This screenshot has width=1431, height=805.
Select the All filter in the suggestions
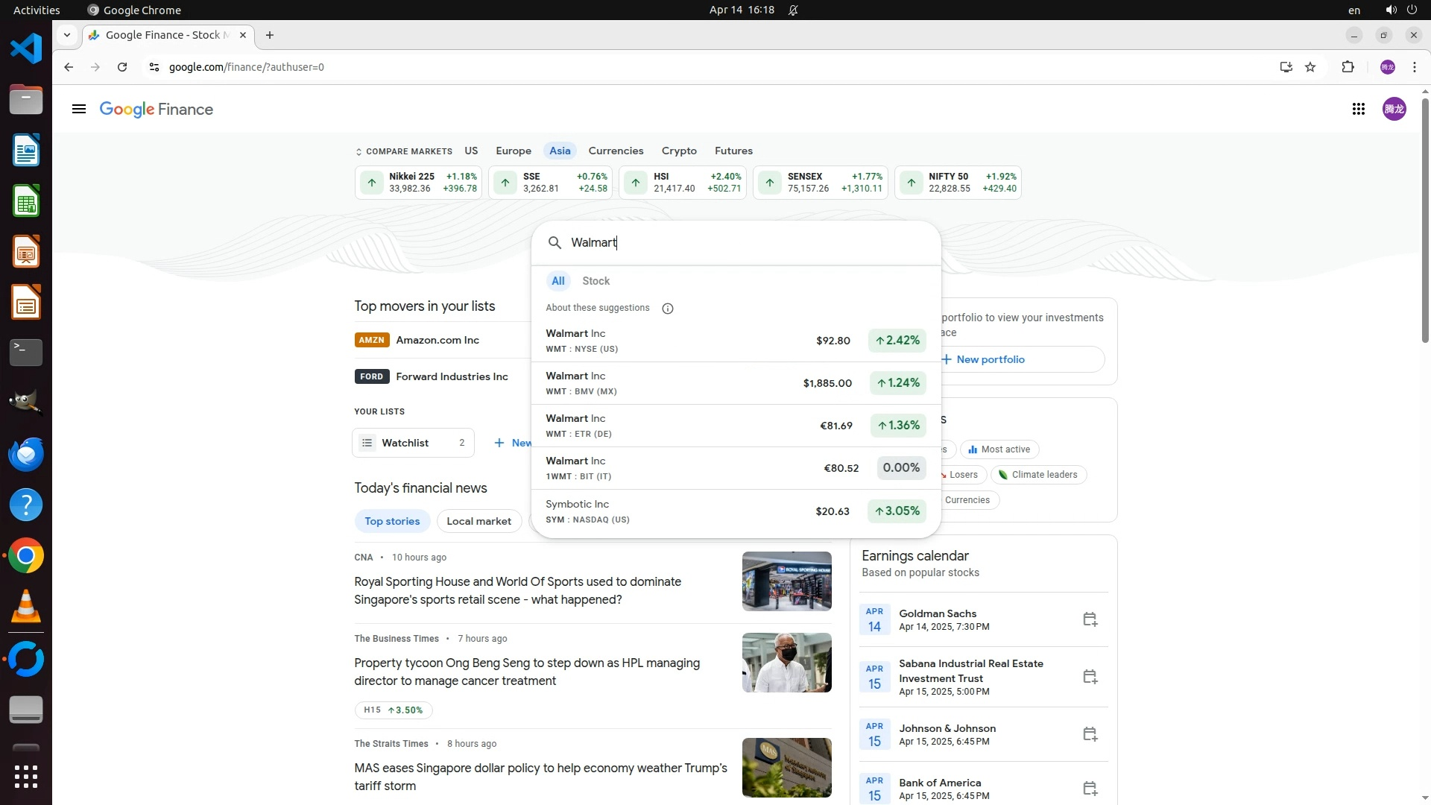pyautogui.click(x=557, y=281)
